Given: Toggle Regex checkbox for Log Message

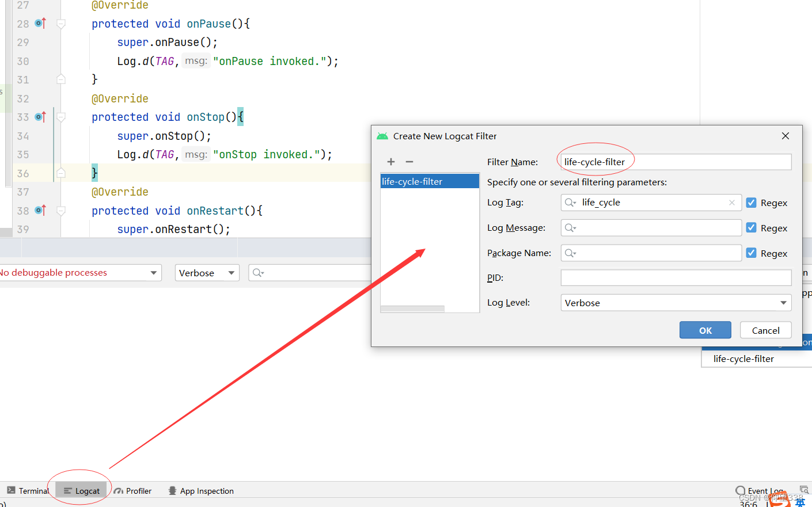Looking at the screenshot, I should point(752,228).
